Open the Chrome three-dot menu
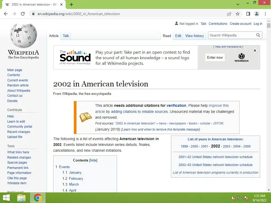The image size is (271, 203). [x=265, y=14]
